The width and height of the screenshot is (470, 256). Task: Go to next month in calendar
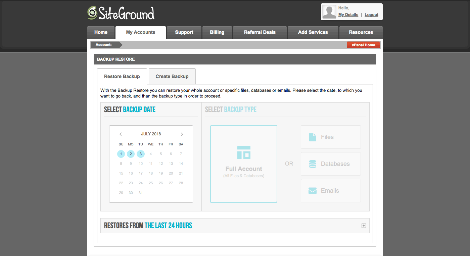coord(182,134)
